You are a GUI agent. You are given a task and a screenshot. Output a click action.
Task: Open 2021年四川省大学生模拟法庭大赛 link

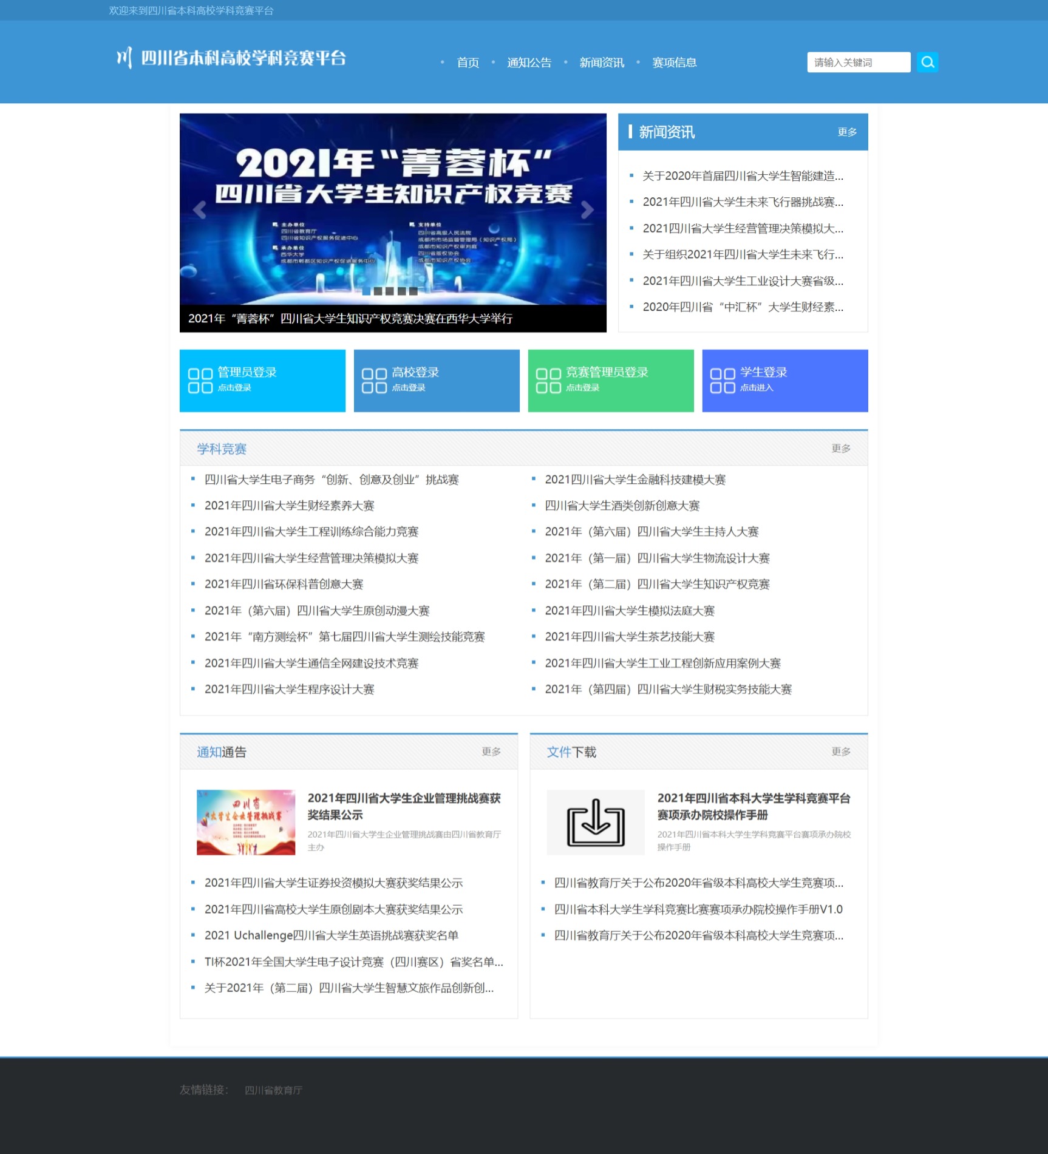tap(630, 611)
